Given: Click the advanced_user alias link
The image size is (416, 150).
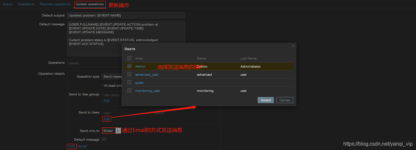Looking at the screenshot, I should tap(147, 75).
